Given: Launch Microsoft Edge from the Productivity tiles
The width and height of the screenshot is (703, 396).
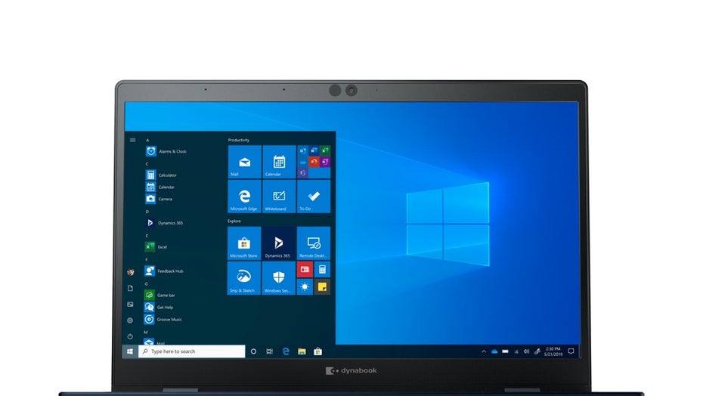Looking at the screenshot, I should click(244, 196).
